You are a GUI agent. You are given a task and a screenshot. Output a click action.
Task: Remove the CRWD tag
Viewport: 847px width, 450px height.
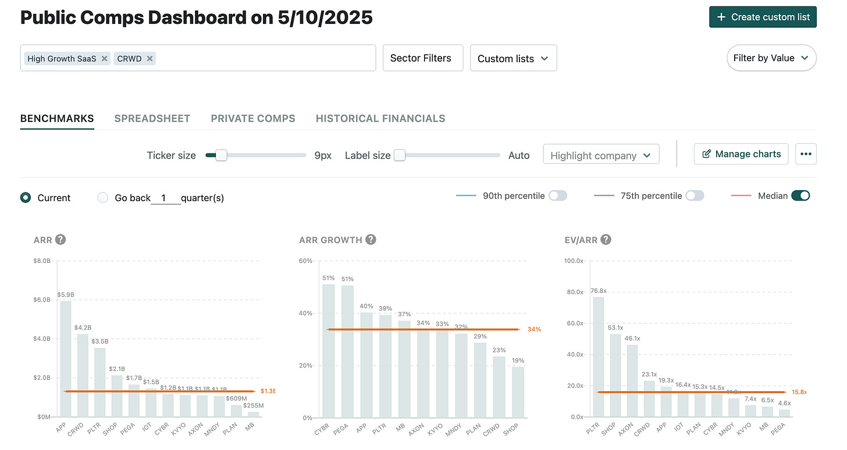[150, 59]
